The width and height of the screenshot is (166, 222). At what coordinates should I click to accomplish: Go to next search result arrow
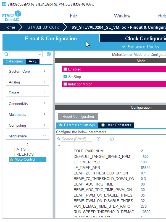point(112,139)
